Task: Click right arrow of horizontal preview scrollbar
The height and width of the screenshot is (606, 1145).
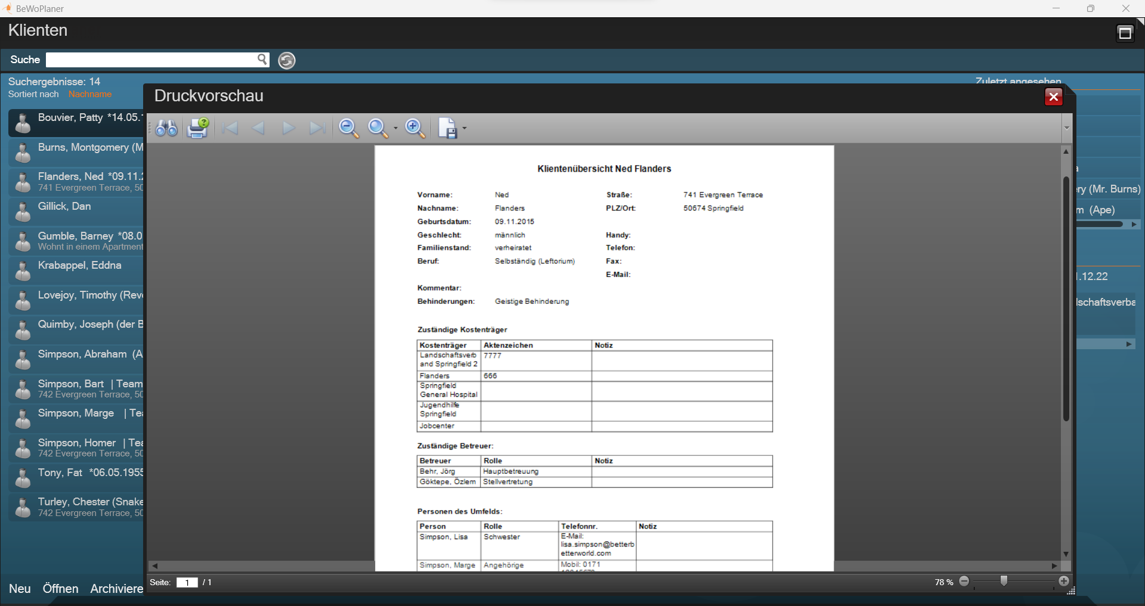Action: click(1054, 566)
